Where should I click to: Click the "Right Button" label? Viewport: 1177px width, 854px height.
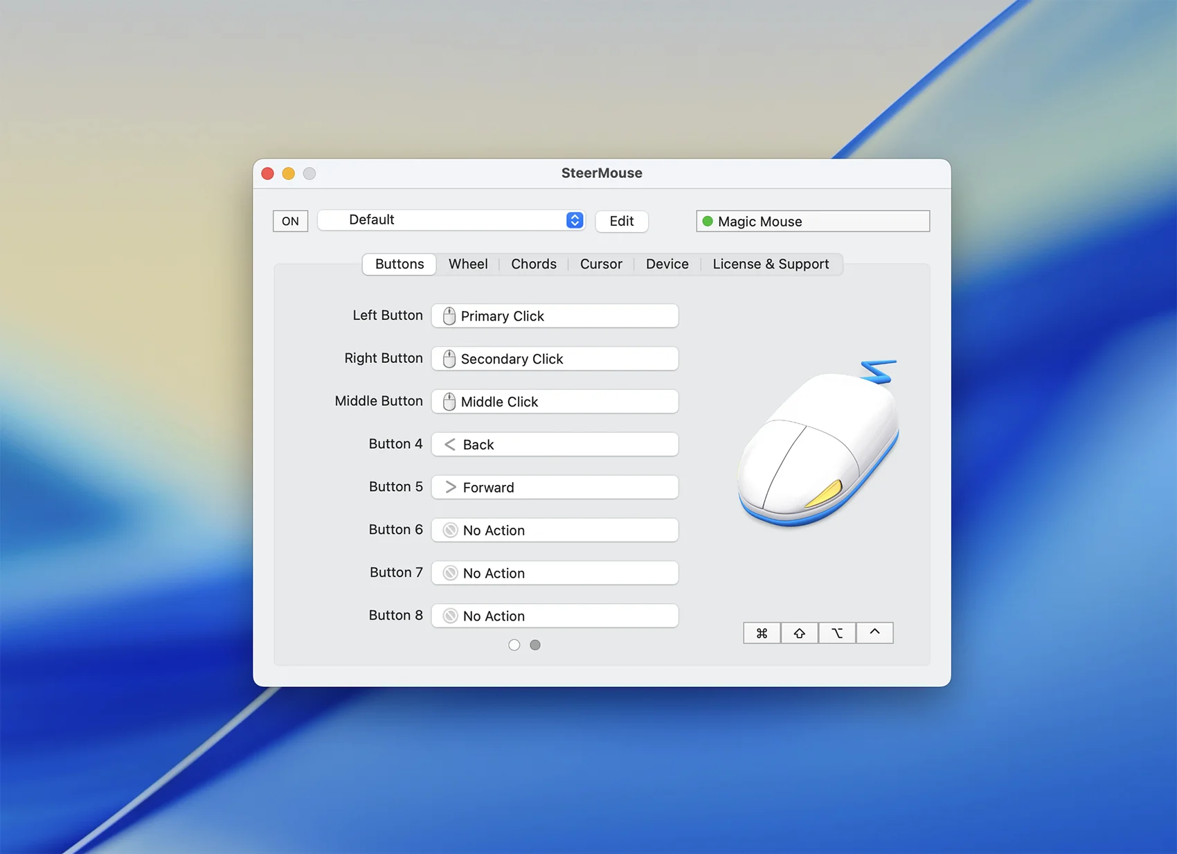(x=384, y=358)
